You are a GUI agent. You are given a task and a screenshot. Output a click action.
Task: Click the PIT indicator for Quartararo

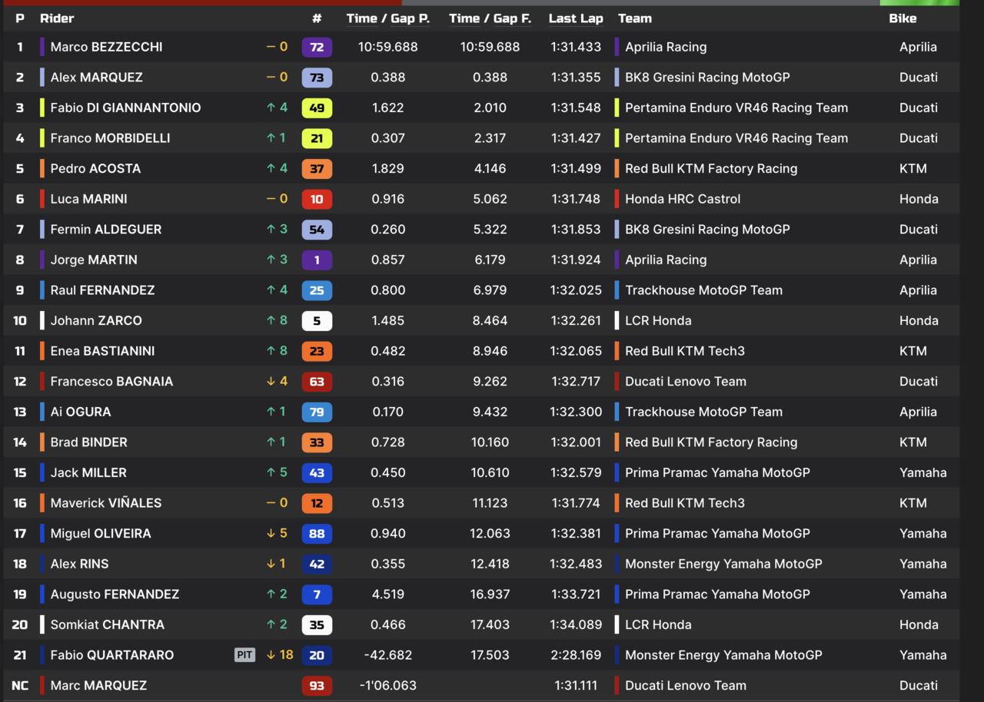pos(244,655)
